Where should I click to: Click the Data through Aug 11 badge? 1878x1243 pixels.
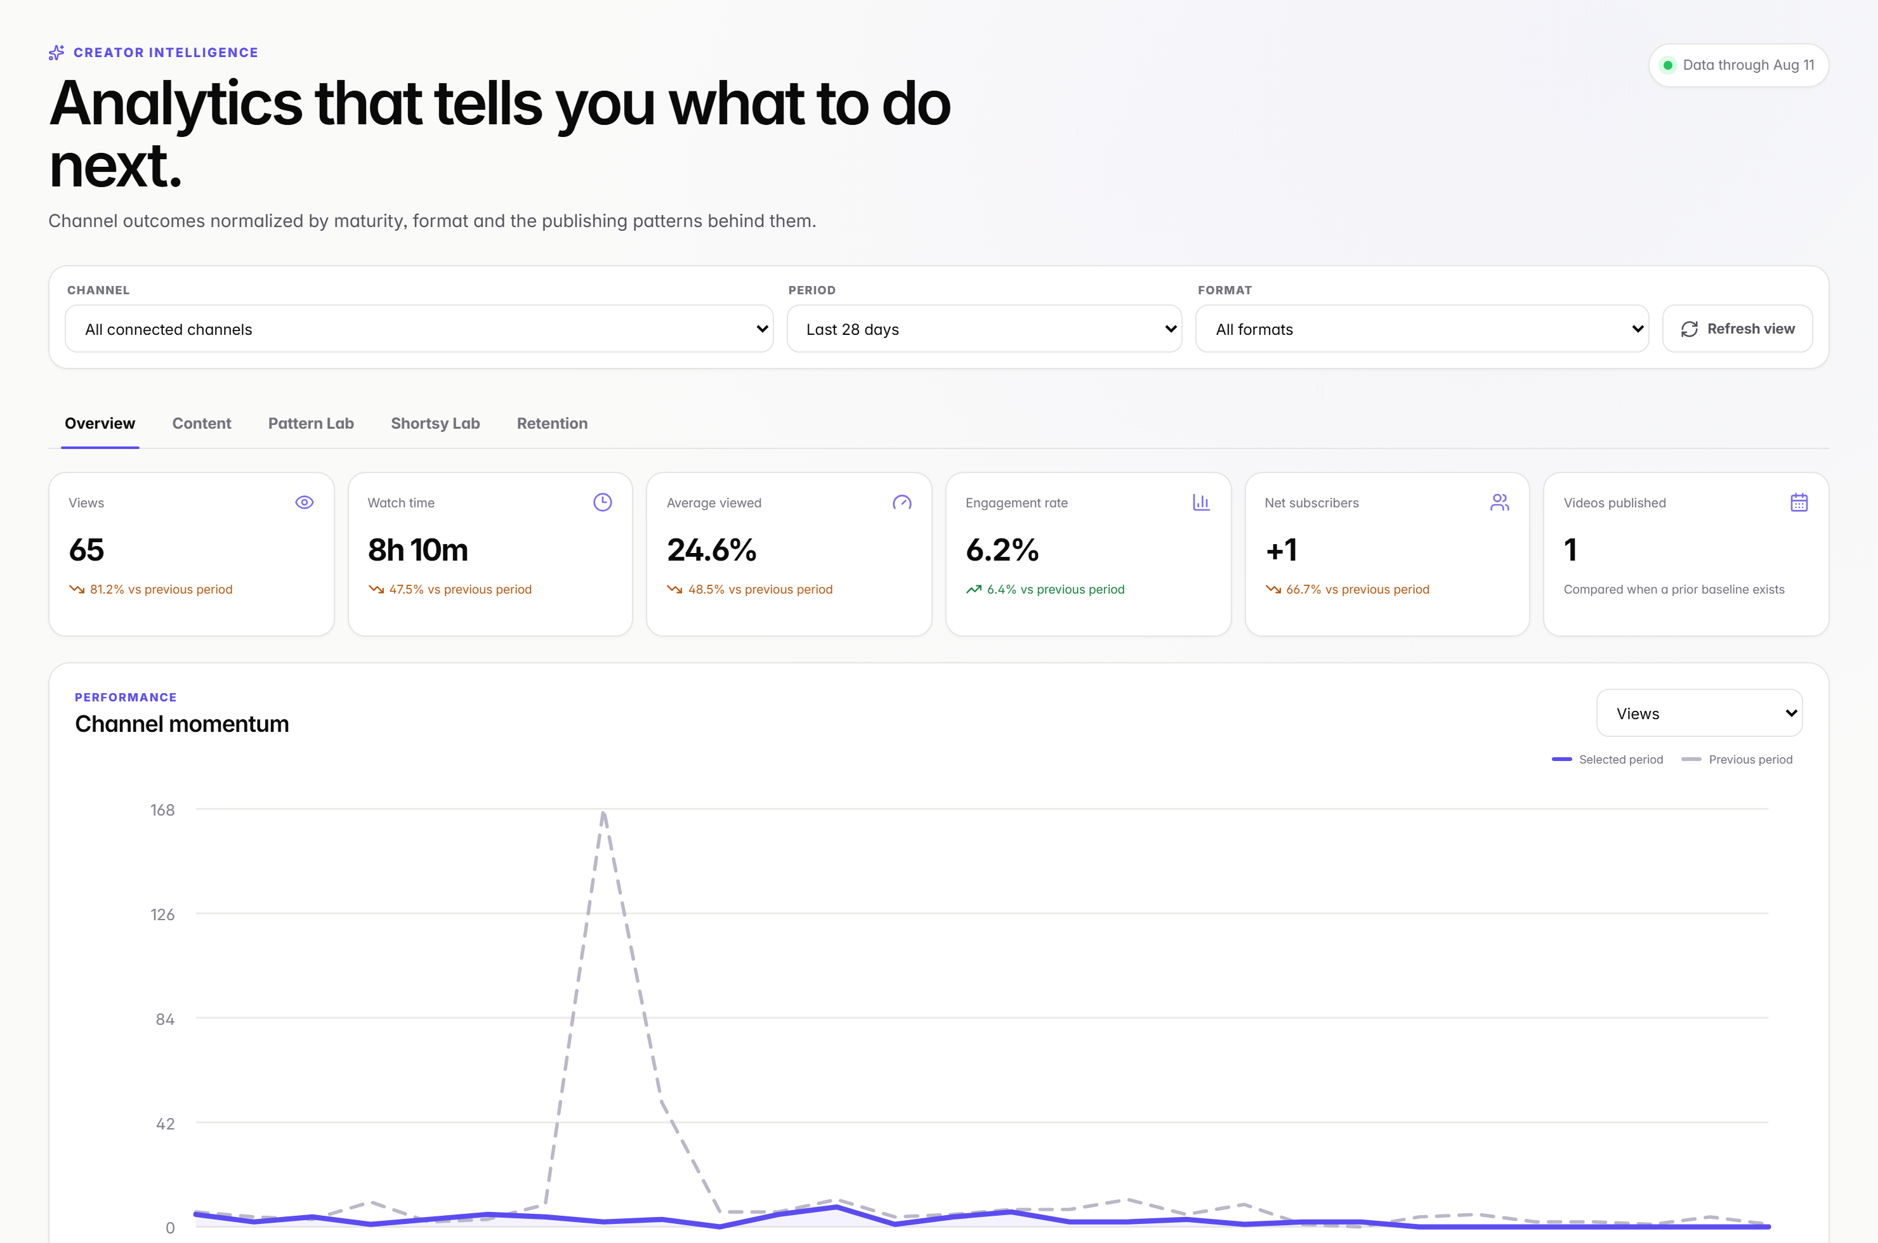(1738, 65)
